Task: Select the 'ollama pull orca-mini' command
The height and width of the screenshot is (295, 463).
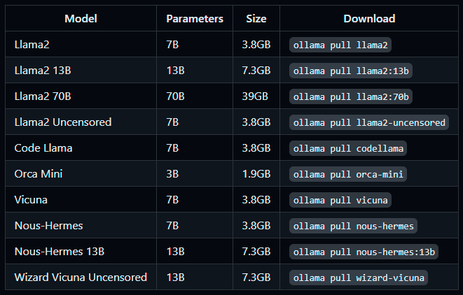Action: (x=348, y=174)
